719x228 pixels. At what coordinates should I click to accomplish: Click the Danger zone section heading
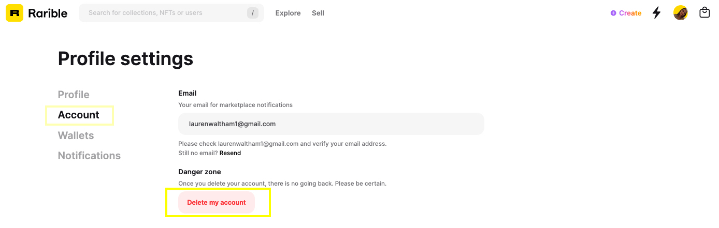(x=199, y=172)
